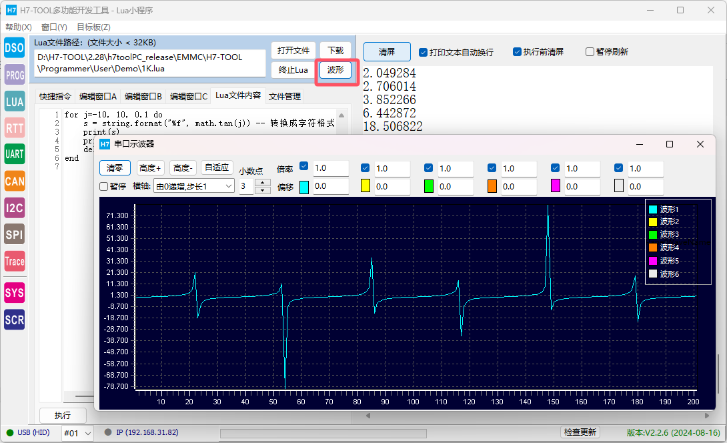This screenshot has width=727, height=443.
Task: Click the H7 icon in 串口示波器 title bar
Action: point(105,144)
